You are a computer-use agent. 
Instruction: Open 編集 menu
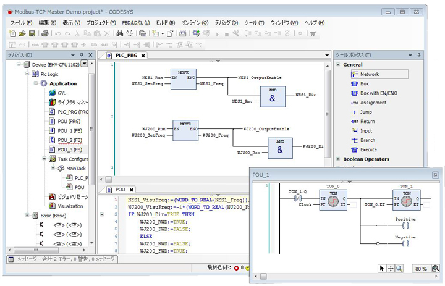click(x=48, y=23)
